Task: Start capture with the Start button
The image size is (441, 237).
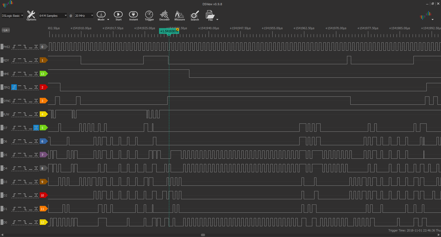Action: 118,15
